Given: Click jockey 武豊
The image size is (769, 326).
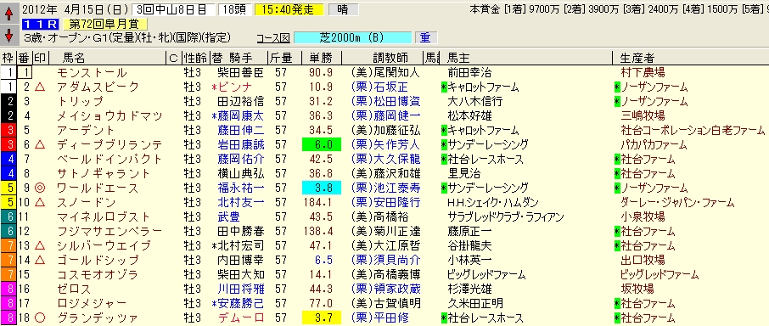Looking at the screenshot, I should click(x=229, y=216).
